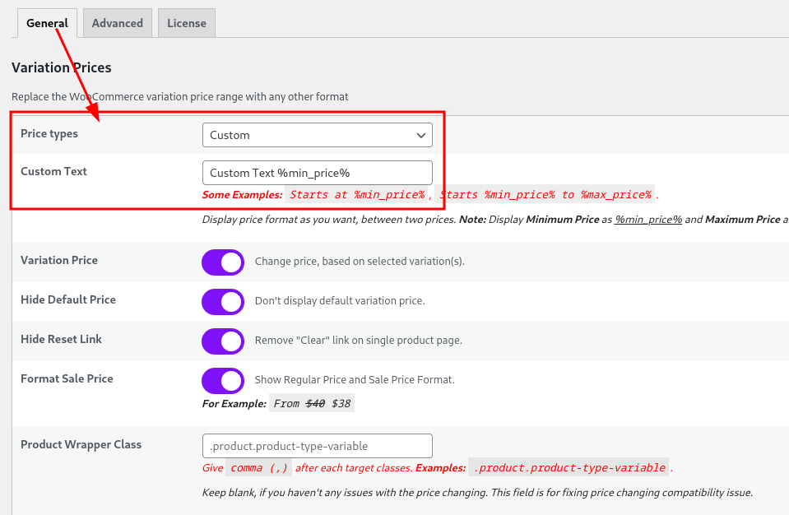
Task: Click the 'Replace the WooCommerce variation price range' description
Action: (x=180, y=96)
